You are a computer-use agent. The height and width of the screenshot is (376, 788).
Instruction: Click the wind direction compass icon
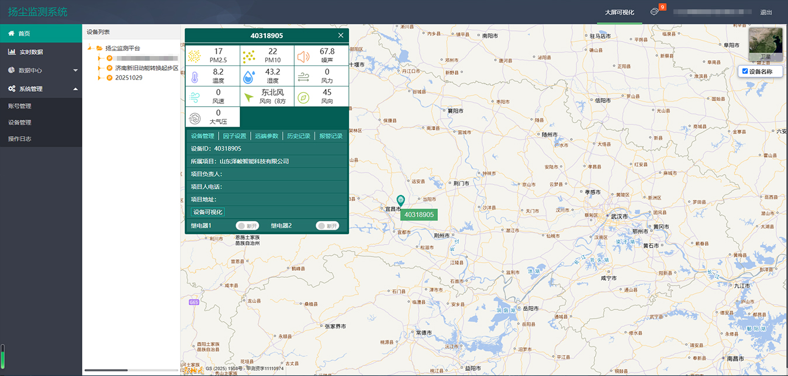point(303,96)
